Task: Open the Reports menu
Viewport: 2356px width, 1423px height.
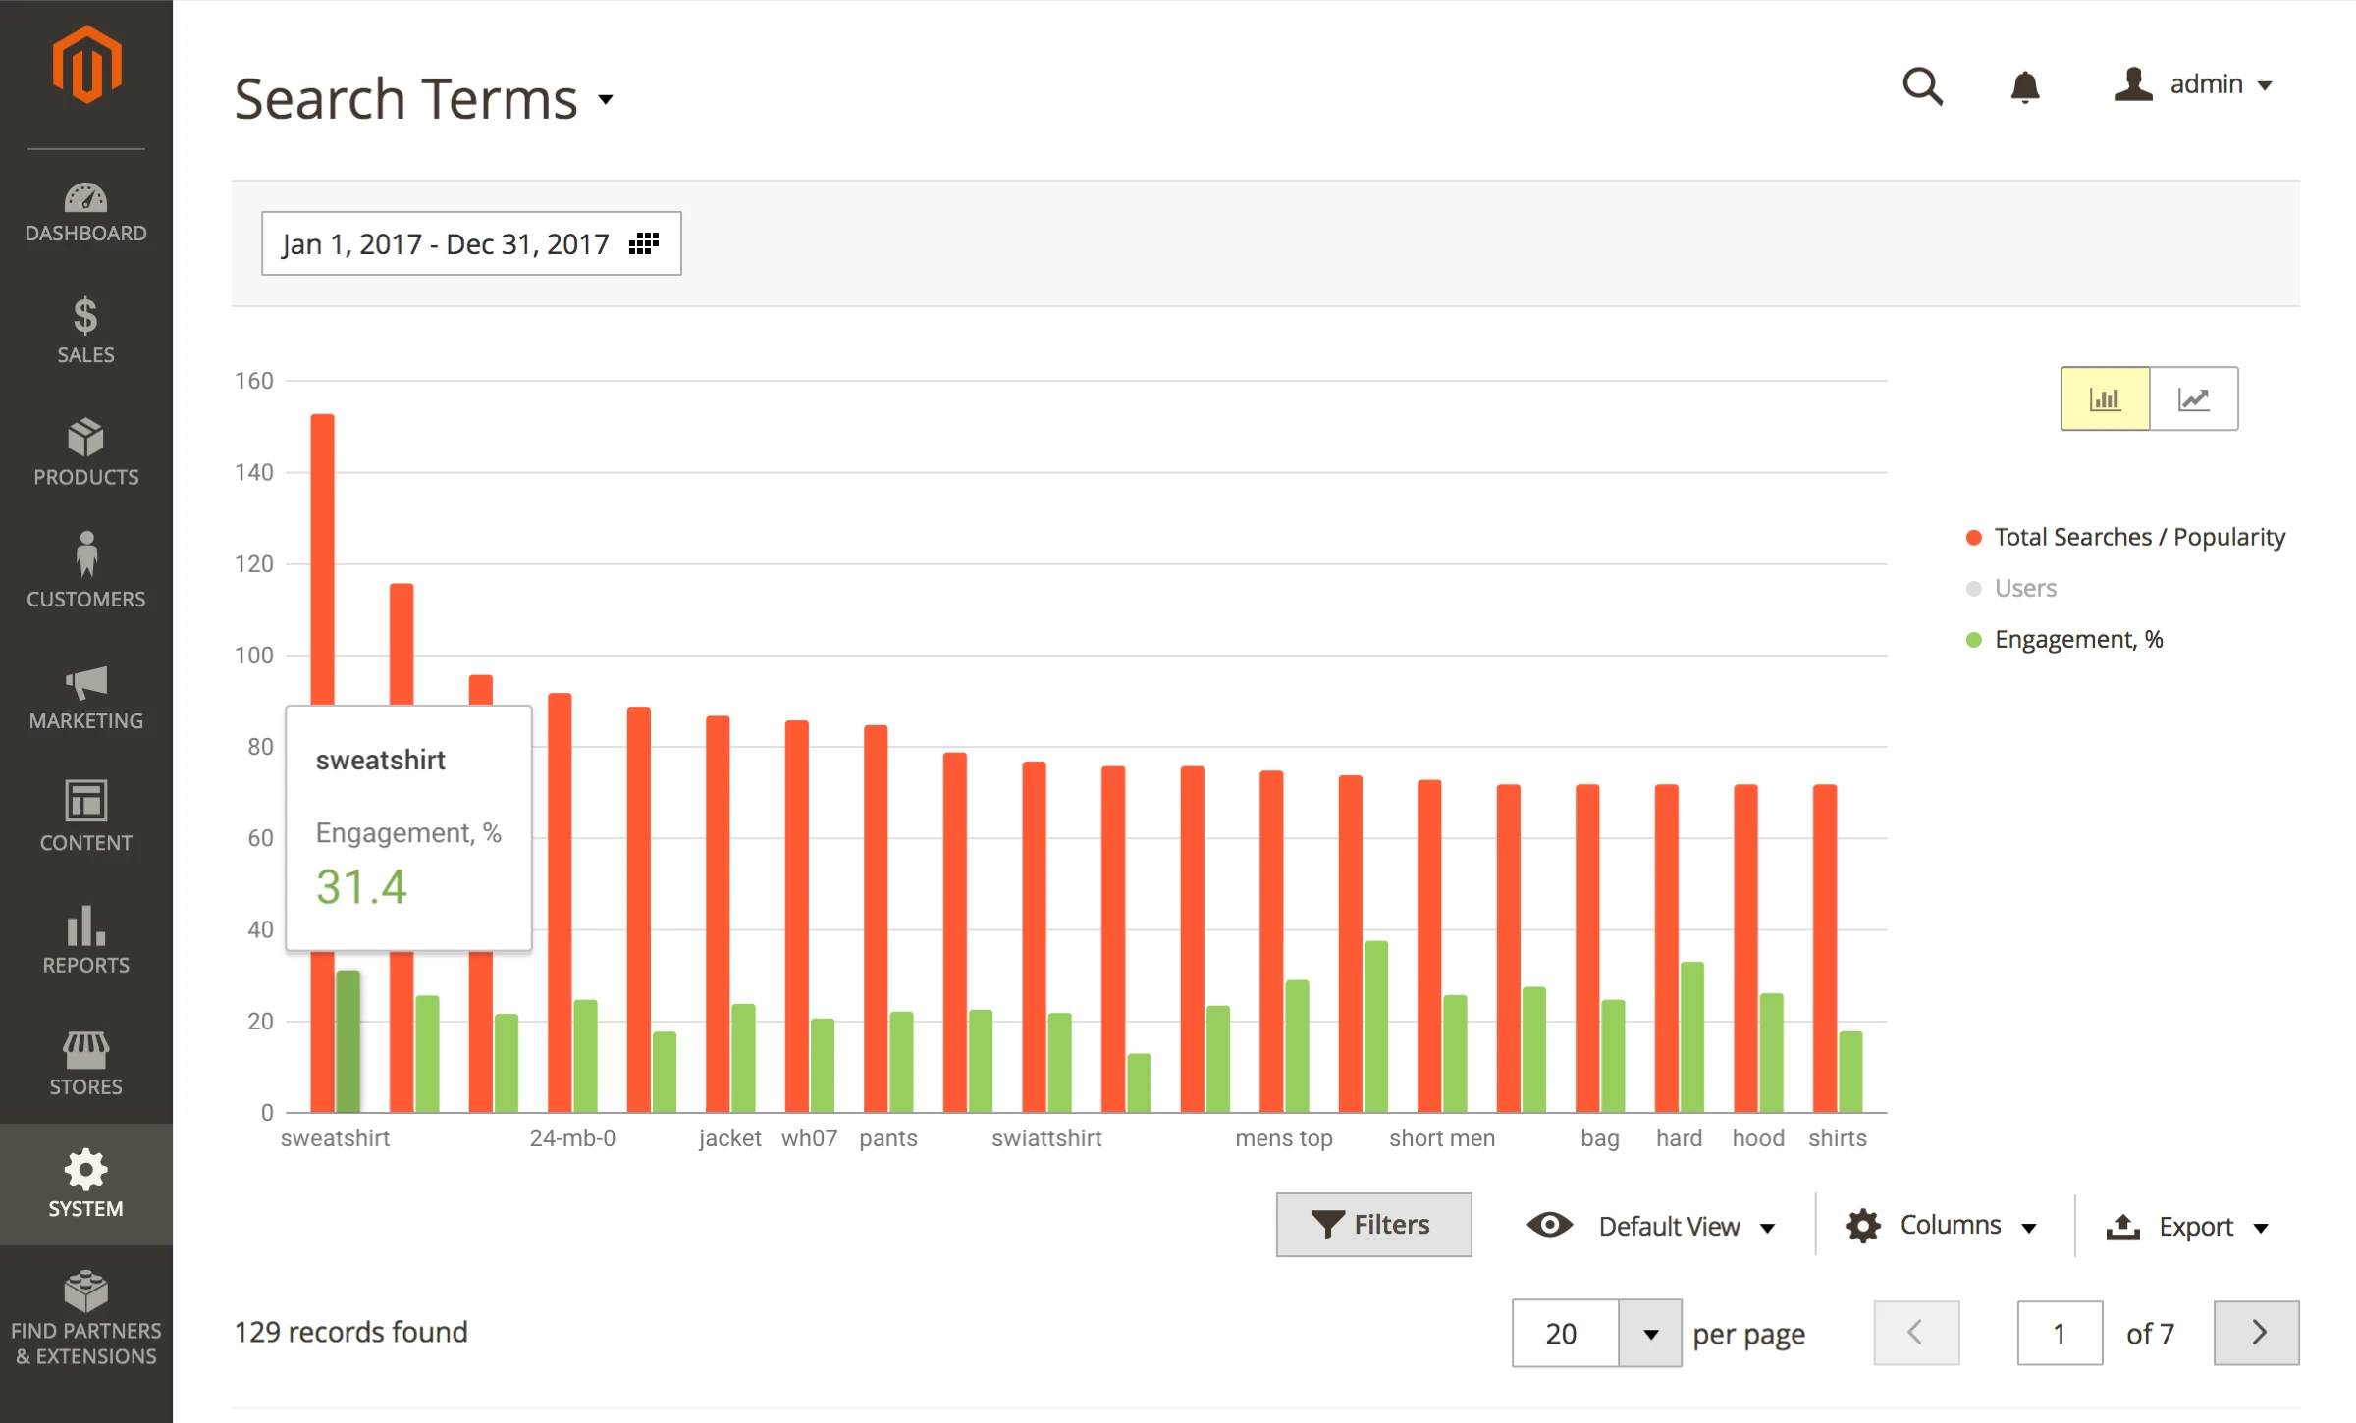Action: (x=86, y=940)
